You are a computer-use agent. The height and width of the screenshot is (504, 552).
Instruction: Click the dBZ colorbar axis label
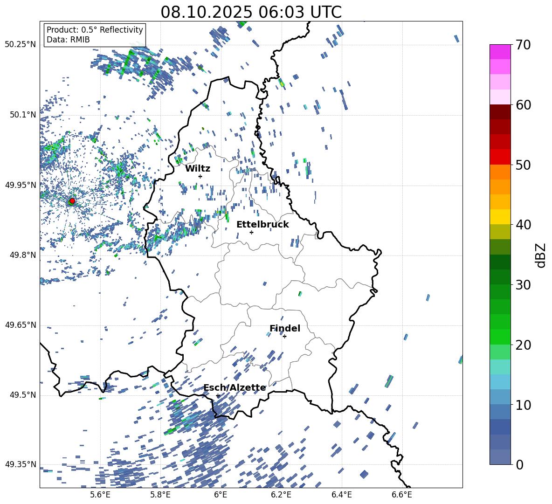(x=541, y=255)
